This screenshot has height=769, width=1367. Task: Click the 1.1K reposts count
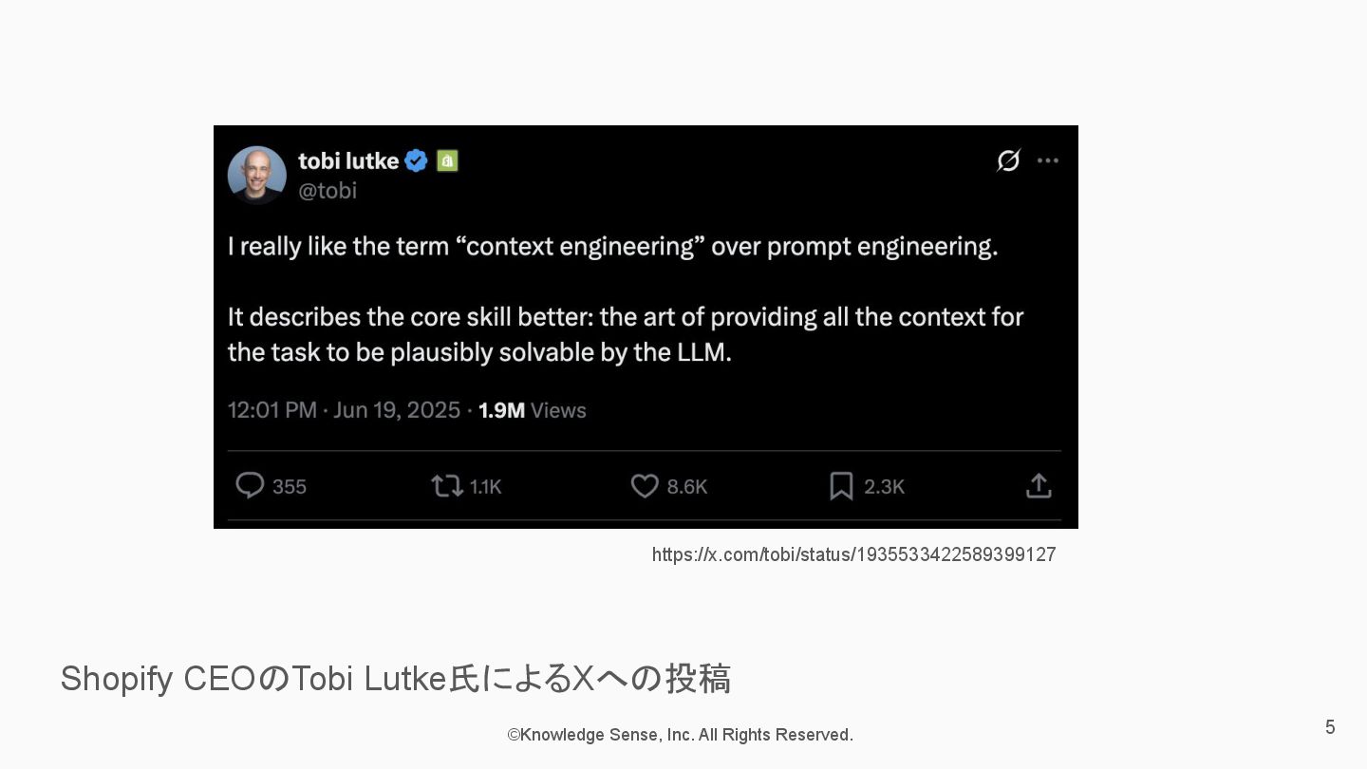click(x=486, y=487)
